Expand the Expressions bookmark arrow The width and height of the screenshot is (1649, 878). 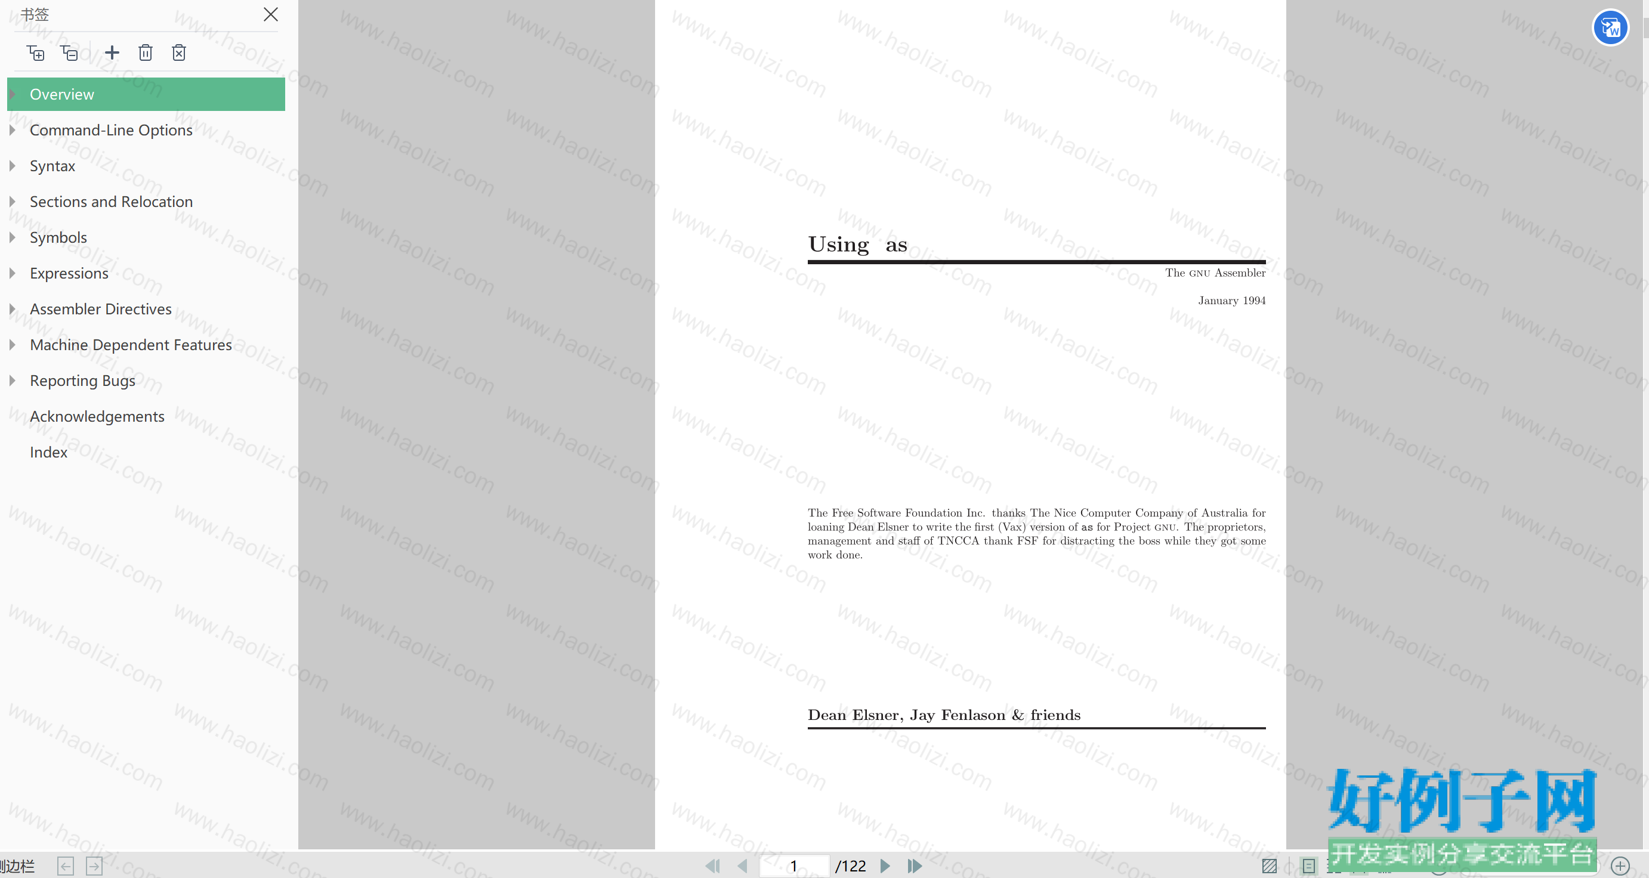pyautogui.click(x=12, y=273)
